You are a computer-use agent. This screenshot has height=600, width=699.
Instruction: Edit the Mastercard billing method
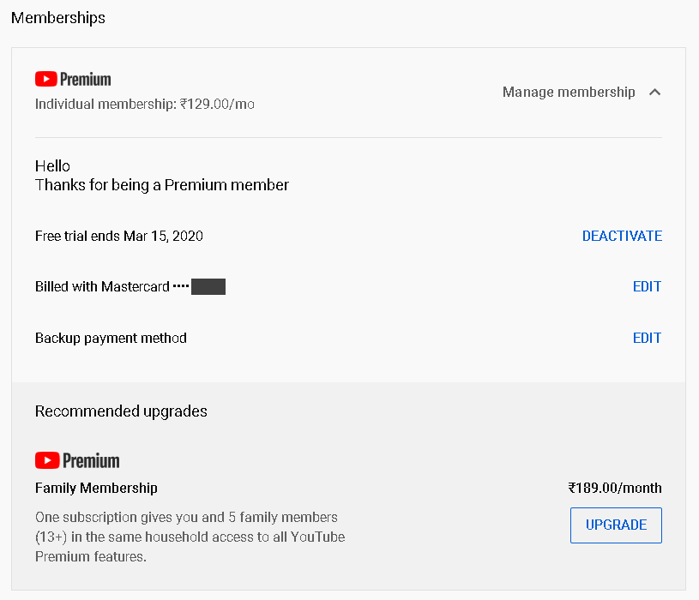(647, 287)
